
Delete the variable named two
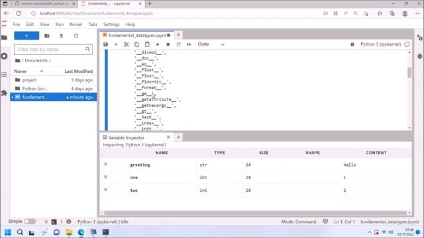106,190
